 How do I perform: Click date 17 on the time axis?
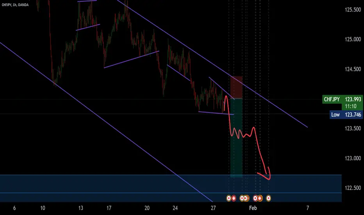[109, 208]
